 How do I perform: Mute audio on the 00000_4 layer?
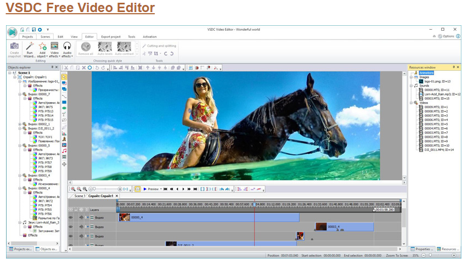pos(81,217)
